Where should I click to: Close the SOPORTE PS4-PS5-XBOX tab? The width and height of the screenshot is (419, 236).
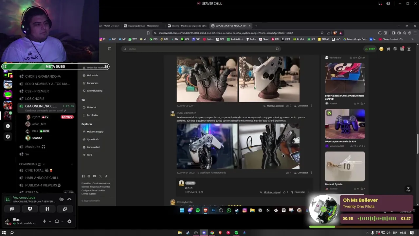[x=249, y=26]
